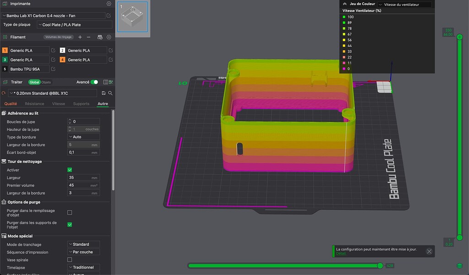Sync filaments from the AMS icon
Image resolution: width=469 pixels, height=275 pixels.
point(100,37)
